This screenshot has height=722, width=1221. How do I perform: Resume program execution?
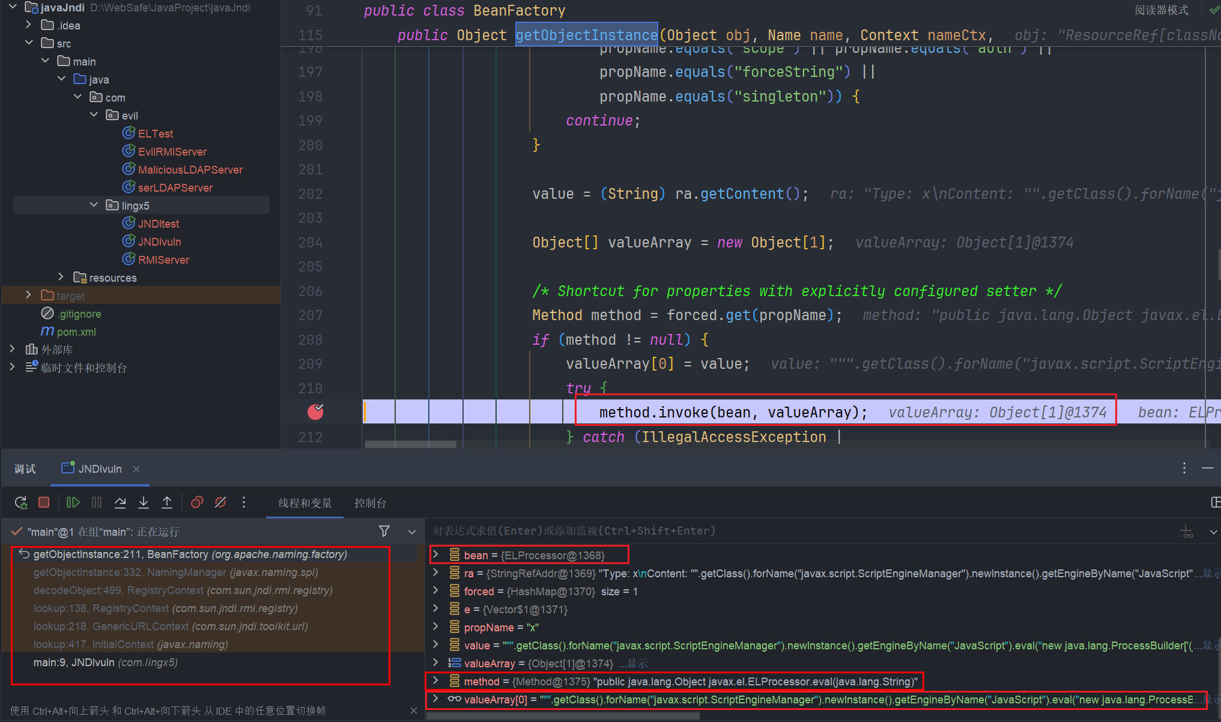point(73,503)
